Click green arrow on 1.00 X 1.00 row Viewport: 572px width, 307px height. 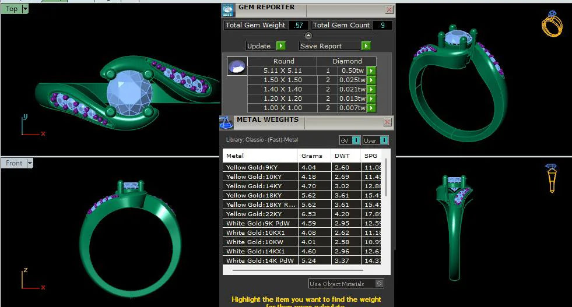pos(371,108)
